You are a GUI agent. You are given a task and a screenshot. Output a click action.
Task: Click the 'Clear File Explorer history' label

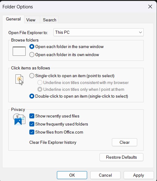point(53,142)
